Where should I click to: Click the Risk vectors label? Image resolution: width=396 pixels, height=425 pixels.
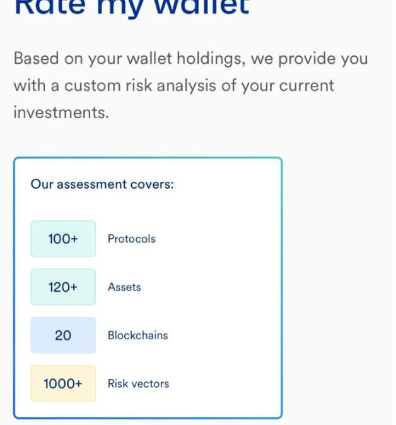(138, 383)
